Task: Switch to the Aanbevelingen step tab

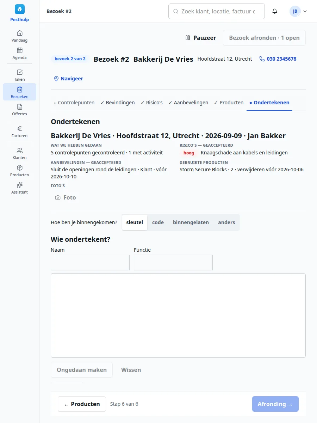Action: (x=188, y=103)
